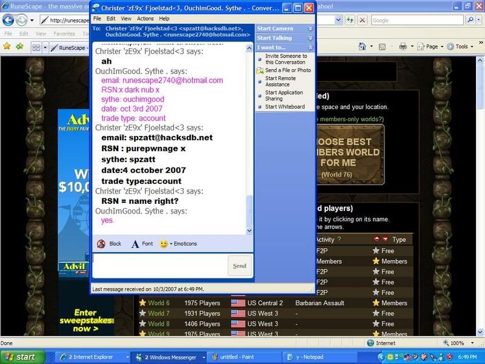Click the IE Print icon
This screenshot has height=364, width=485.
click(403, 47)
